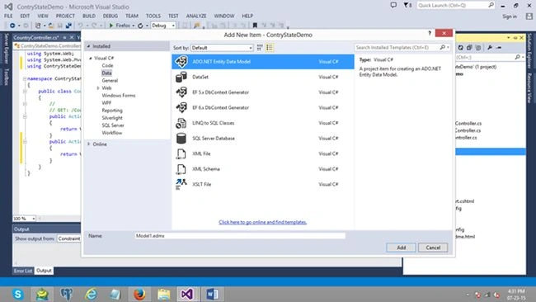Viewport: 536px width, 302px height.
Task: Open the PROJECT menu
Action: pos(65,16)
